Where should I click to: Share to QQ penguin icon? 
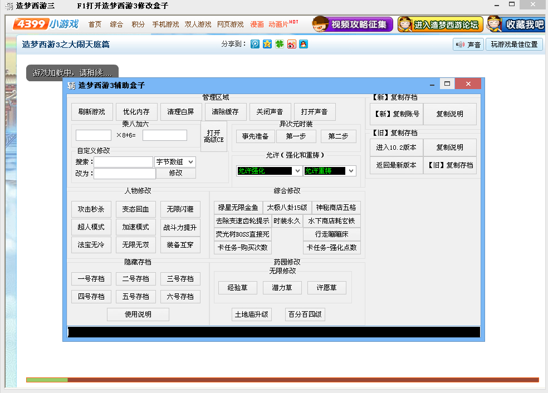click(304, 45)
